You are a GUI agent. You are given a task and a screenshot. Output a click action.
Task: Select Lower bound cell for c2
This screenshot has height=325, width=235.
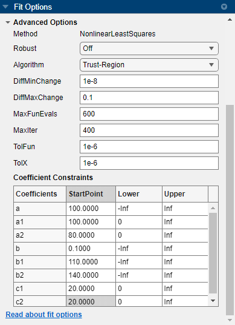[139, 301]
